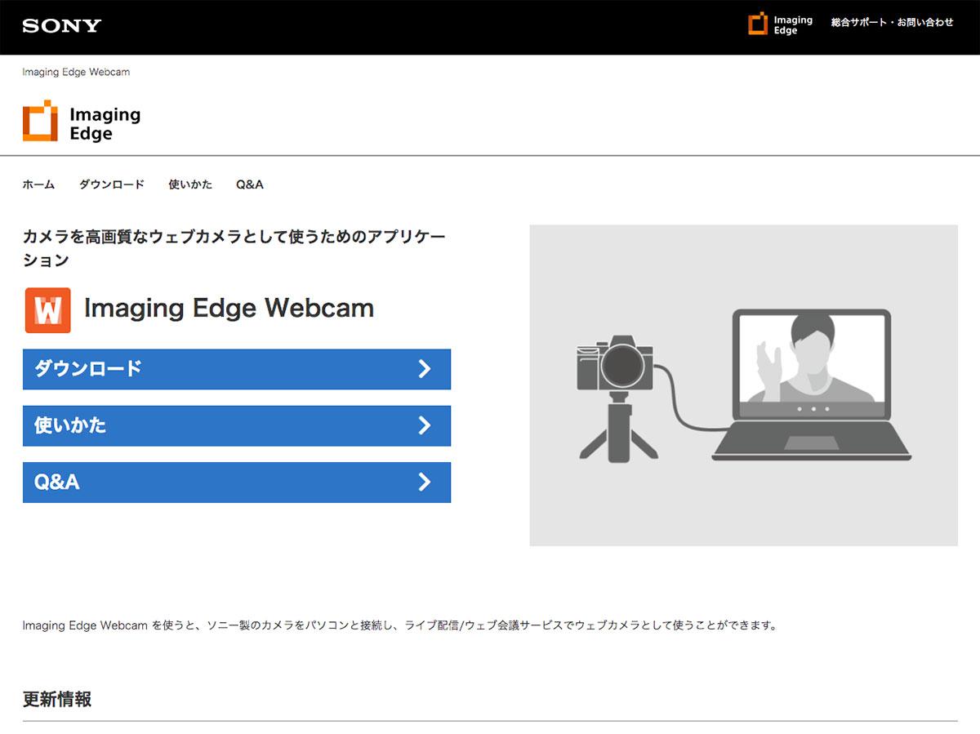Go to ホーム navigation item
980x734 pixels.
[x=38, y=185]
